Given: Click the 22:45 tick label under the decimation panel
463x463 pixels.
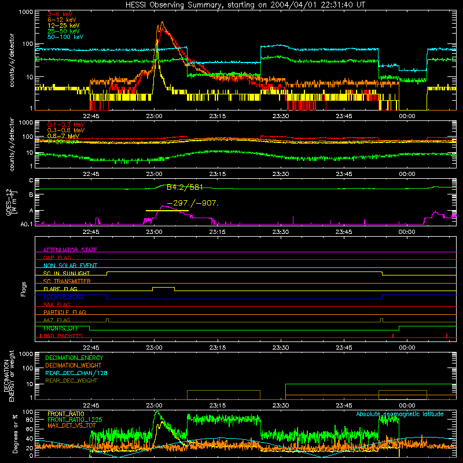Looking at the screenshot, I should (91, 406).
